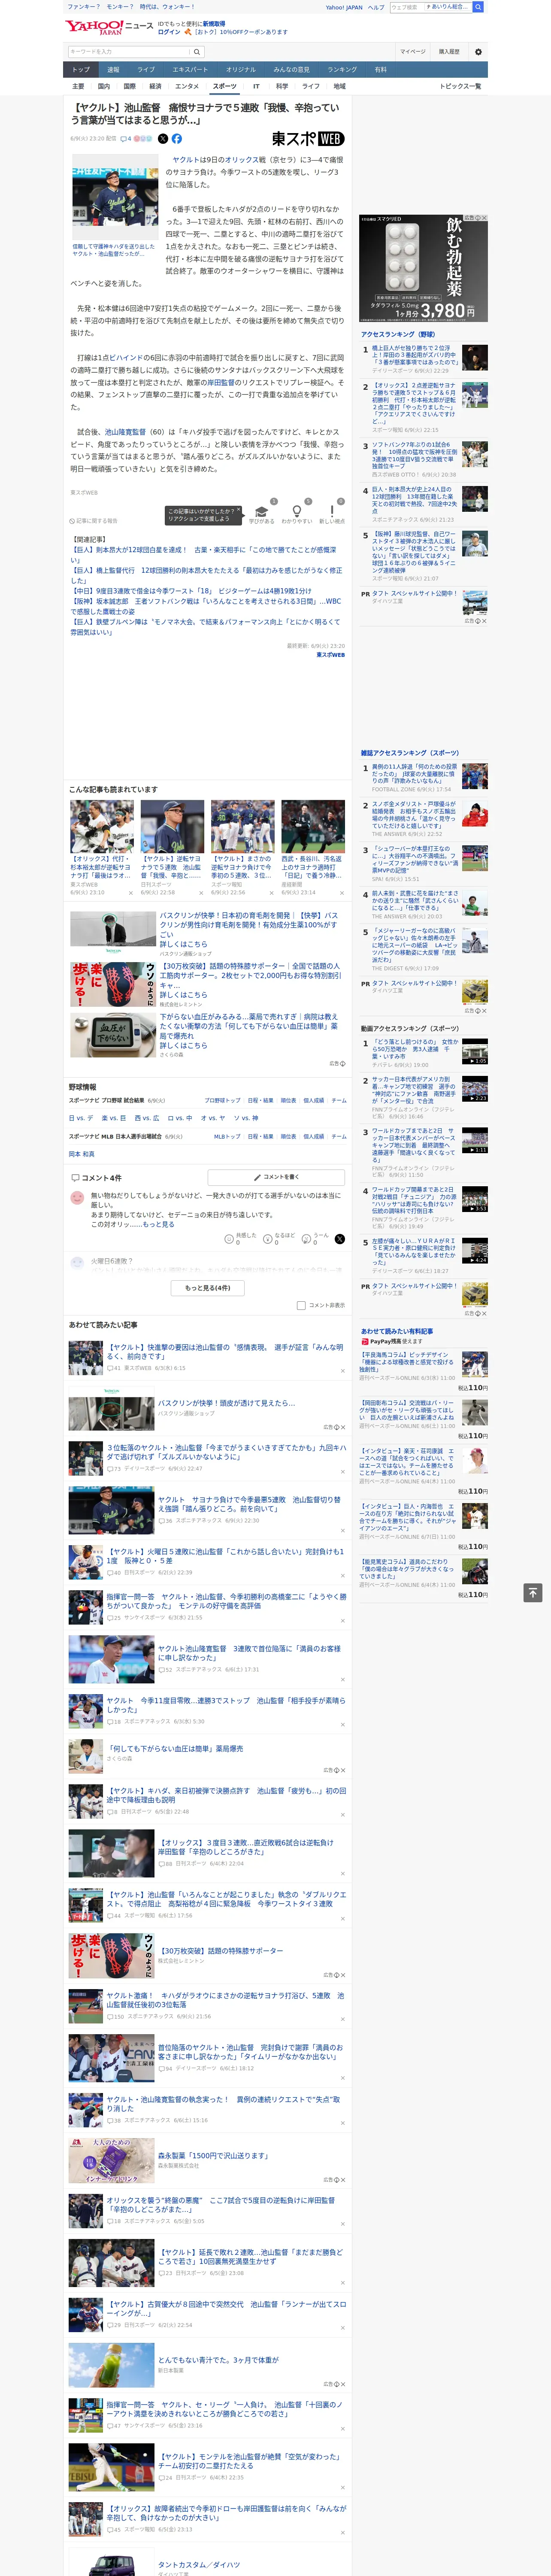Open the settings gear icon in header
Image resolution: width=551 pixels, height=2576 pixels.
[x=478, y=52]
